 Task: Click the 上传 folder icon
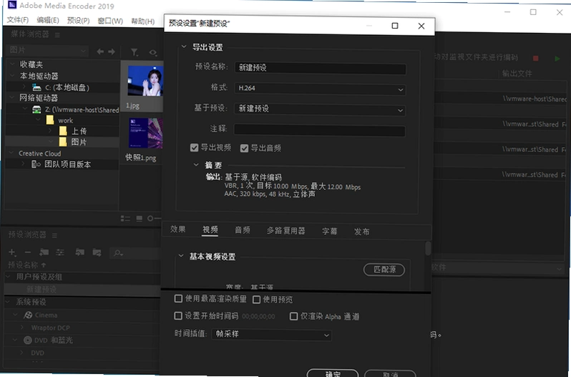63,131
